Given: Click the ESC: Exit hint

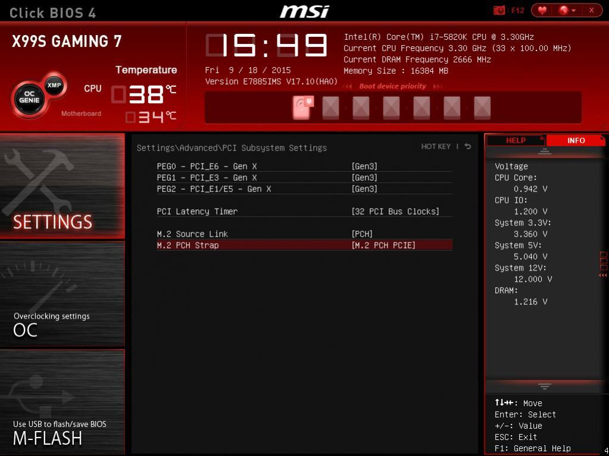Looking at the screenshot, I should point(516,437).
